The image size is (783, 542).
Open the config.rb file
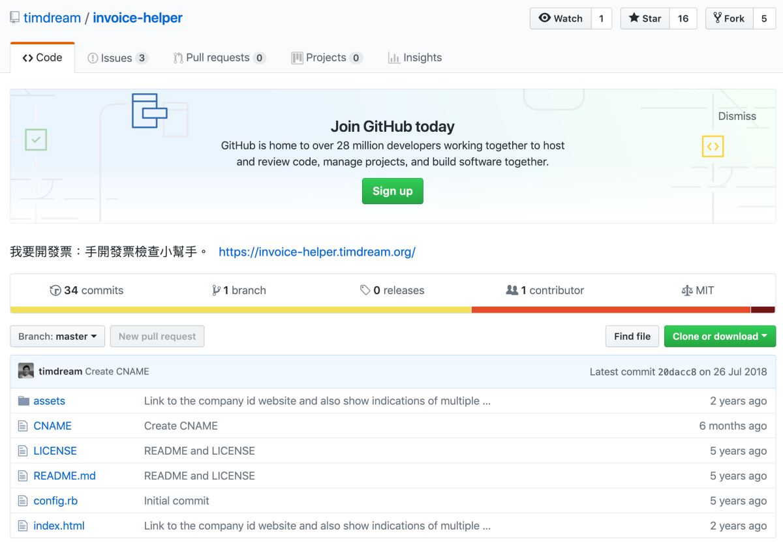point(55,501)
